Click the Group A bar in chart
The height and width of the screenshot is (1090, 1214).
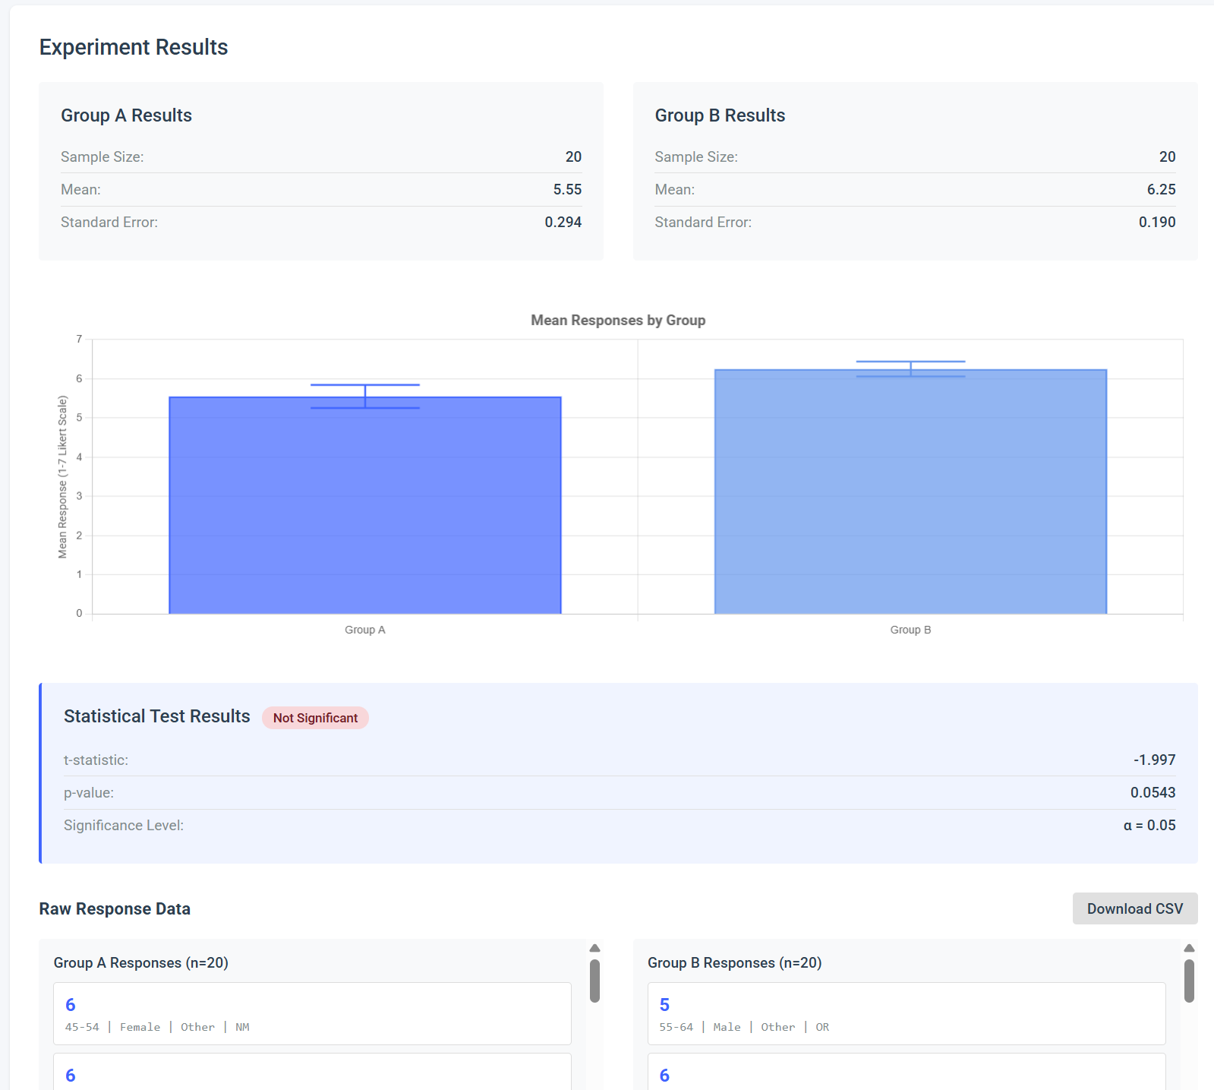coord(365,505)
